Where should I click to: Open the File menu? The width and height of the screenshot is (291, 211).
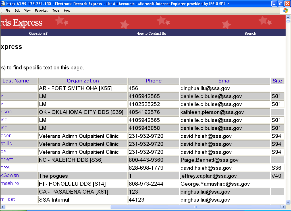(x=8, y=11)
